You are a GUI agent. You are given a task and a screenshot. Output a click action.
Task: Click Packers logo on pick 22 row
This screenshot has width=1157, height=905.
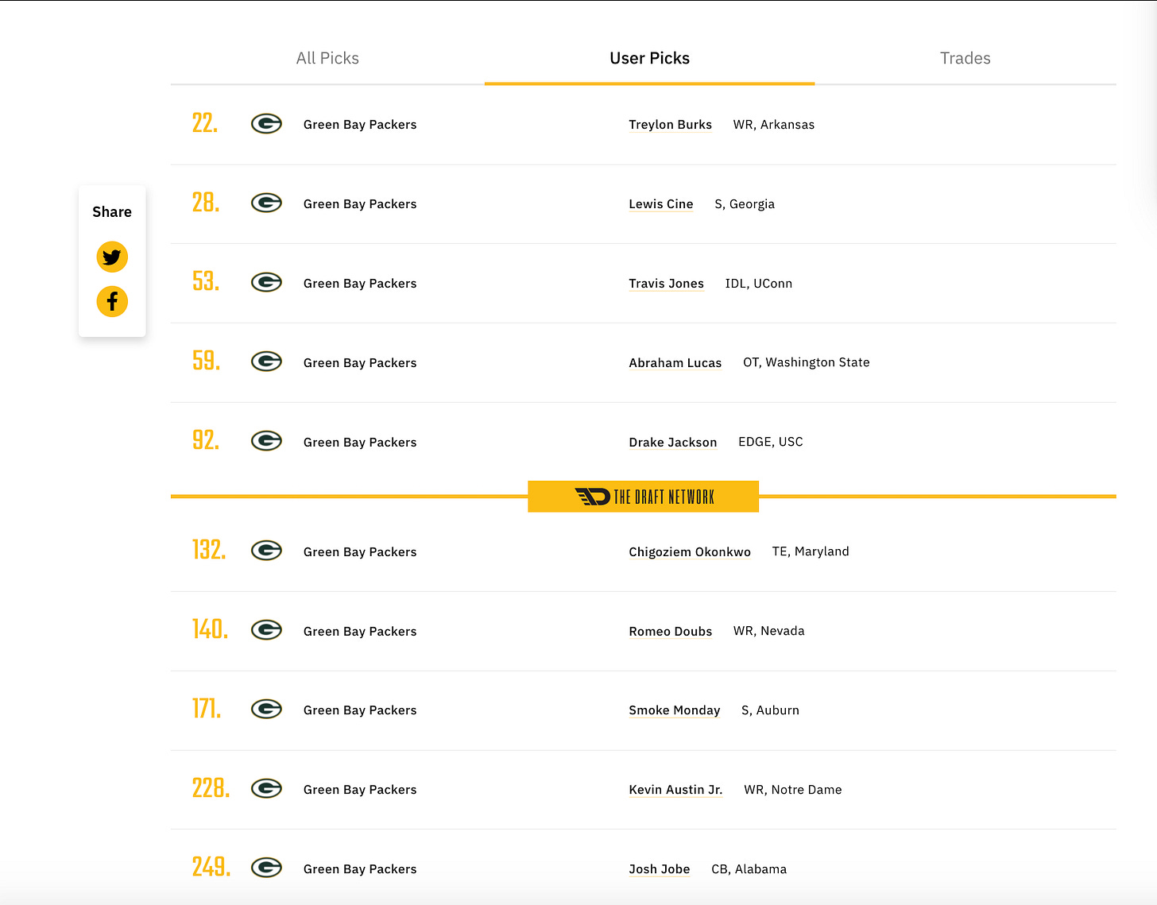click(266, 124)
